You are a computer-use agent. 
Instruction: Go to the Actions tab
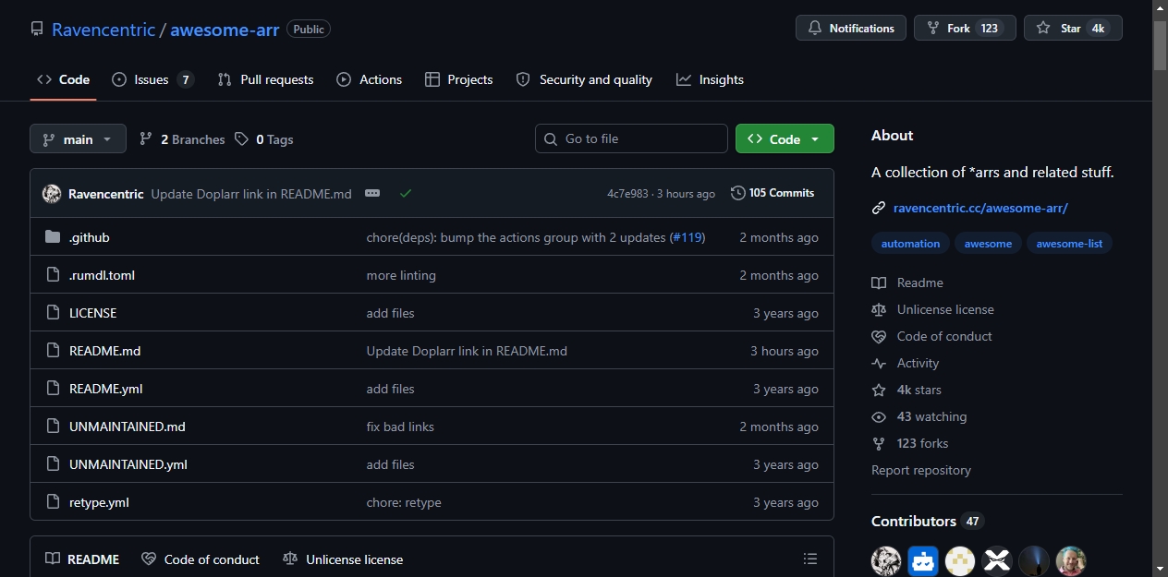[x=370, y=79]
